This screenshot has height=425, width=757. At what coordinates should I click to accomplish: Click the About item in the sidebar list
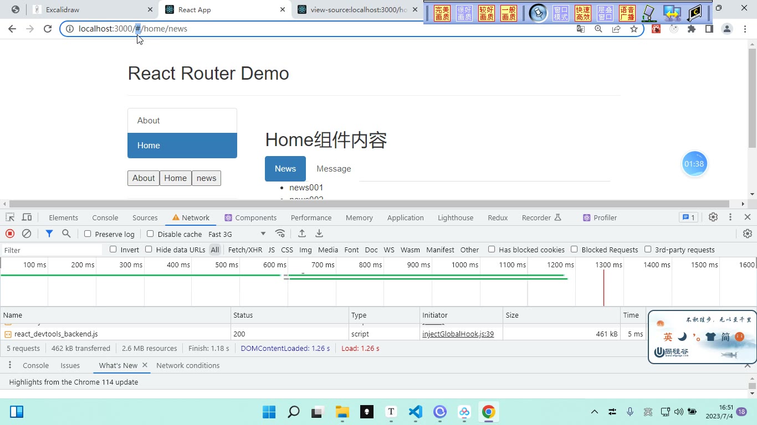[x=182, y=121]
